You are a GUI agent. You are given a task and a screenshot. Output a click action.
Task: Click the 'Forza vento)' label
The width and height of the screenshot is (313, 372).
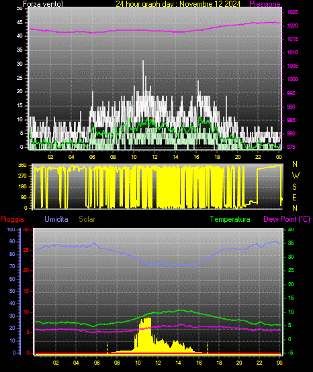(x=43, y=4)
